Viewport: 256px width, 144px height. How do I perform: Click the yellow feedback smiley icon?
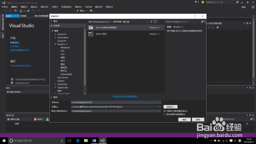[203, 2]
